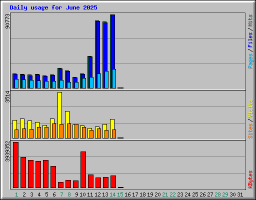Select day 22 on the axis
Image resolution: width=256 pixels, height=200 pixels.
pos(172,194)
